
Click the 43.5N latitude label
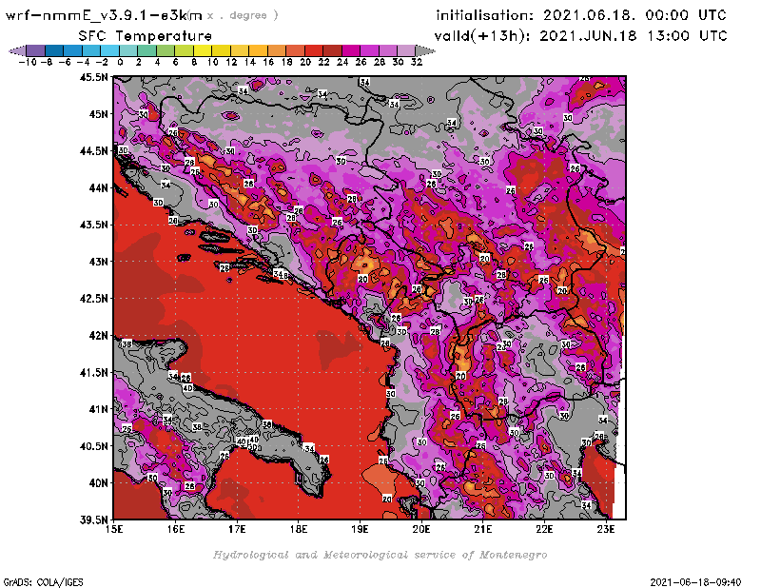(x=93, y=225)
